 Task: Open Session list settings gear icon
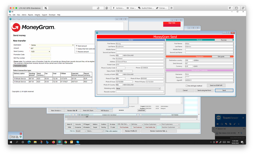tap(244, 129)
